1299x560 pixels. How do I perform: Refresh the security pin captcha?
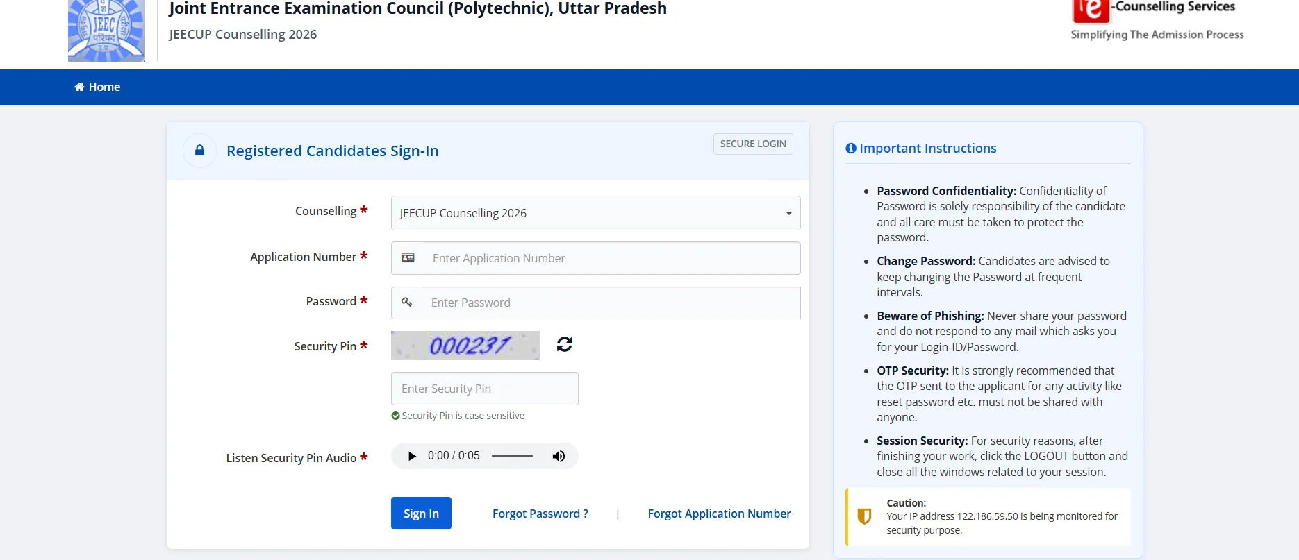point(565,344)
